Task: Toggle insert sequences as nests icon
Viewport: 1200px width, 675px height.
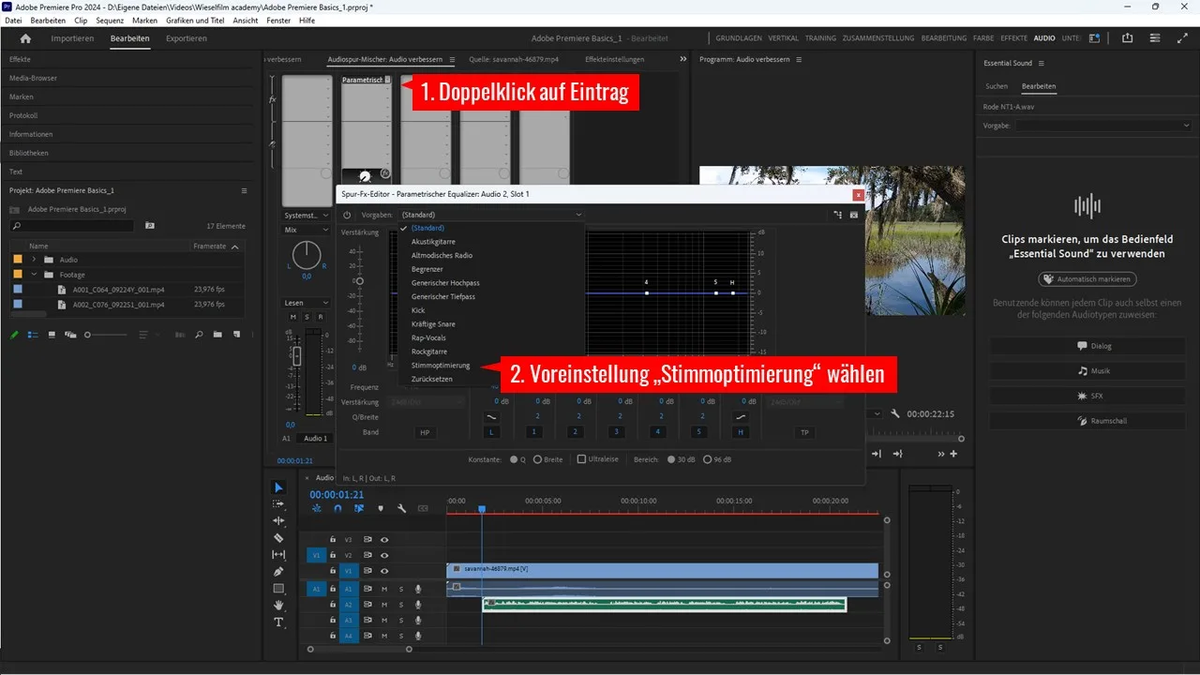Action: pos(317,508)
